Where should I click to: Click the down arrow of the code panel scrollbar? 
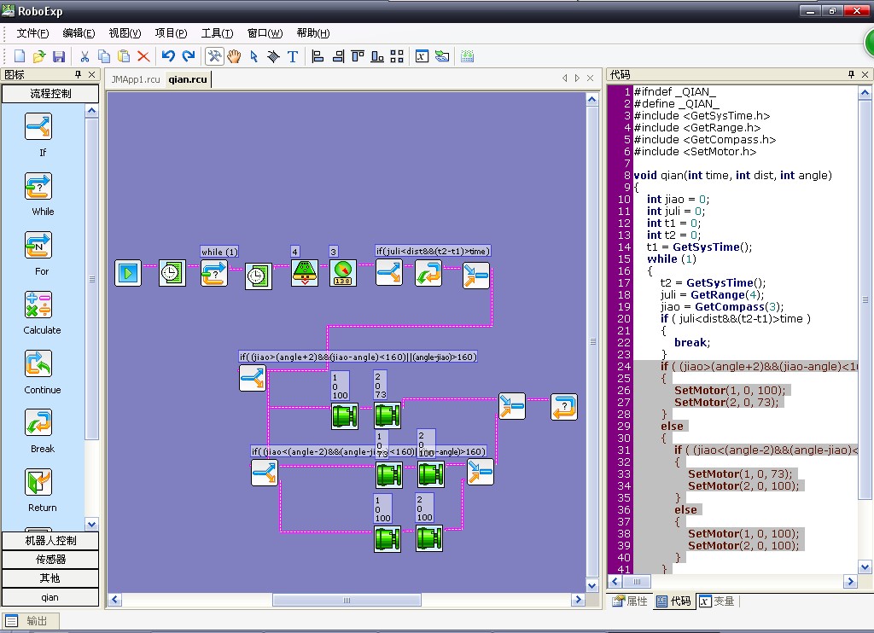[x=865, y=567]
